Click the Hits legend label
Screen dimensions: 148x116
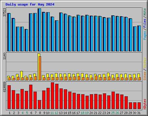145,12
